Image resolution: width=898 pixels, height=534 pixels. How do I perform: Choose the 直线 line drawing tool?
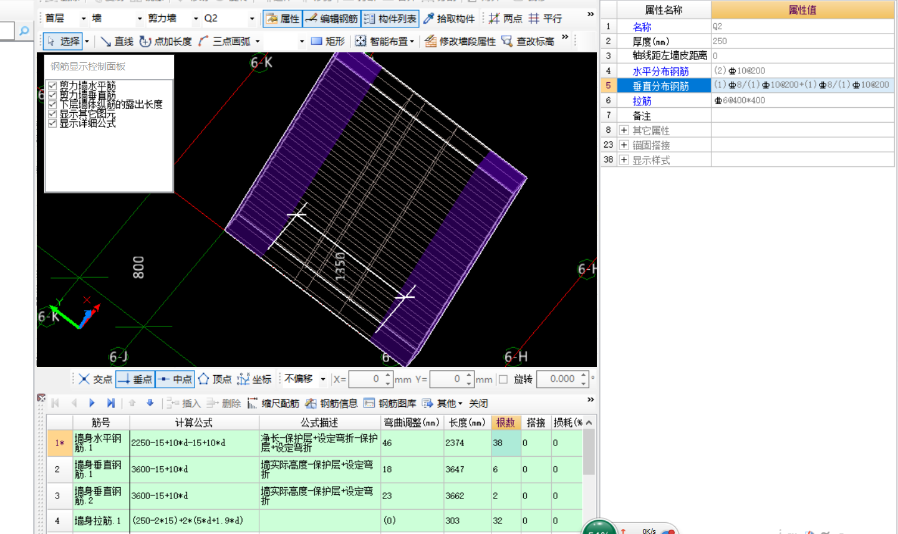117,41
